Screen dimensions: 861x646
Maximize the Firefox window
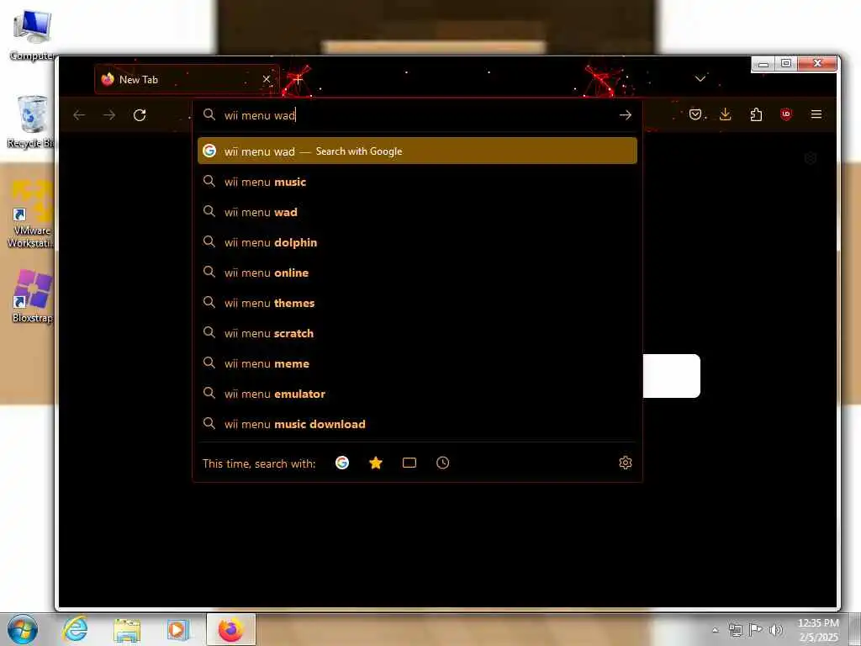tap(786, 64)
